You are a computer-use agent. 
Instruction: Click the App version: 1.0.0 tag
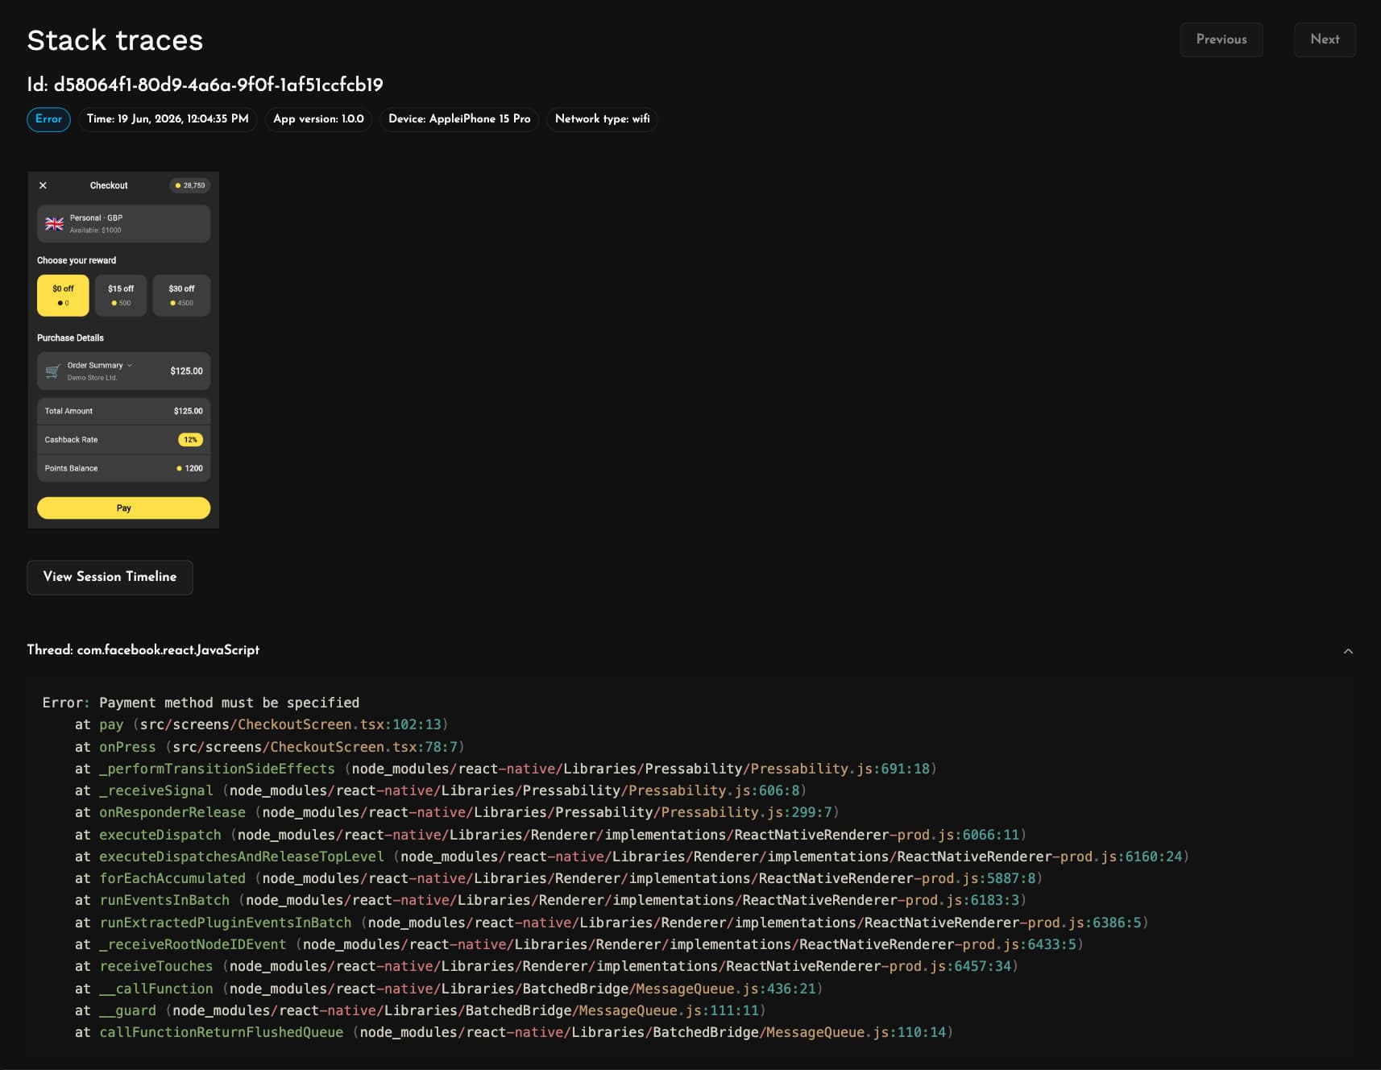[x=318, y=119]
